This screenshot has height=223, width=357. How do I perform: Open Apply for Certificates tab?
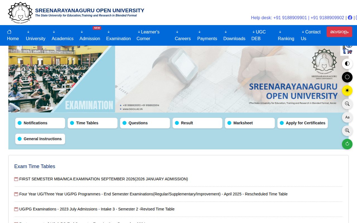click(x=303, y=123)
